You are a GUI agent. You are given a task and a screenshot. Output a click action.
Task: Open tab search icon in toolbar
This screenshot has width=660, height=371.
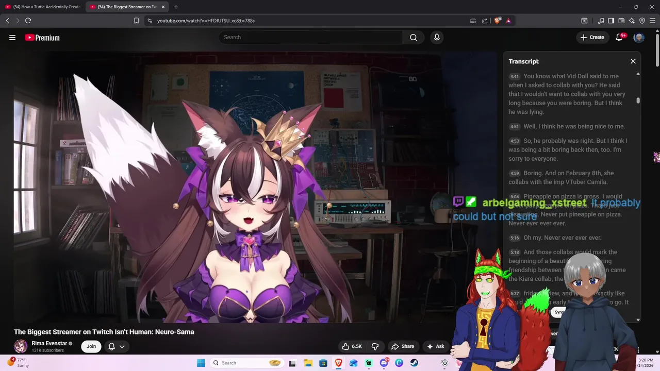(x=584, y=21)
